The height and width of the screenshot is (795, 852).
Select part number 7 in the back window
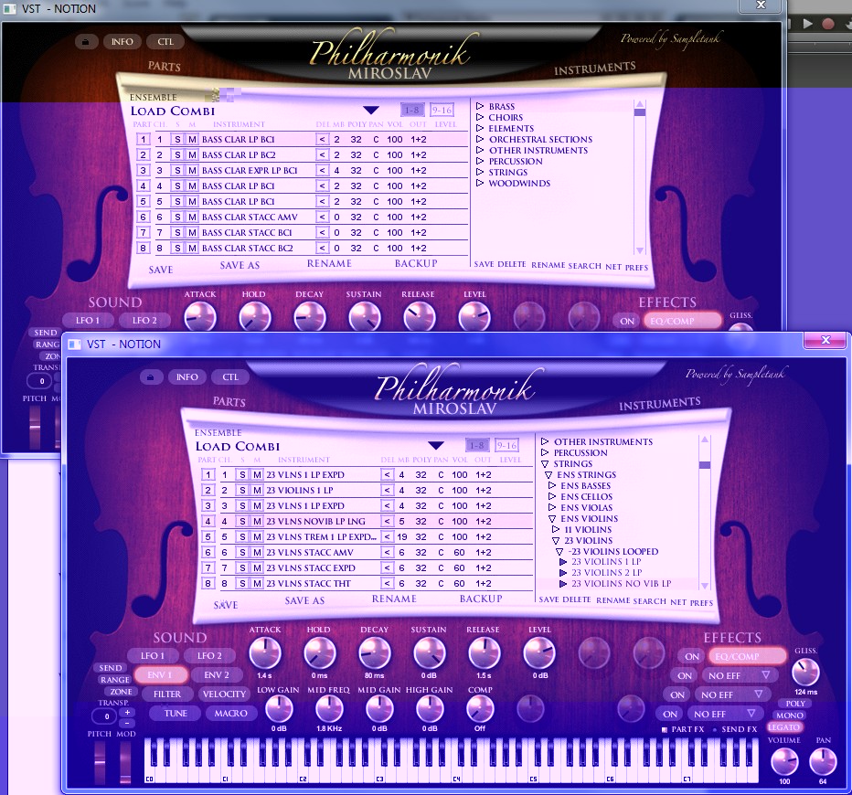click(x=143, y=232)
